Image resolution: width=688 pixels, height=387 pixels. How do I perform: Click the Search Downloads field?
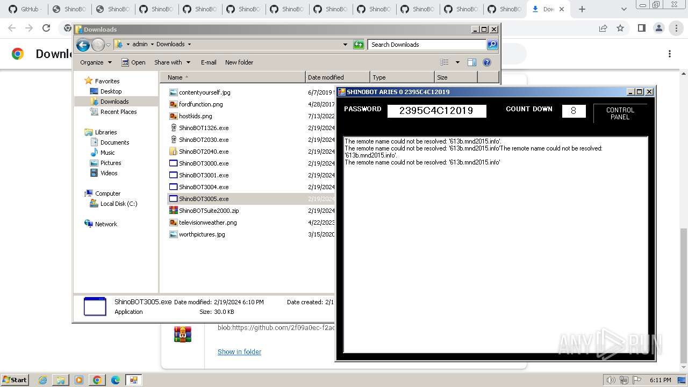point(427,45)
